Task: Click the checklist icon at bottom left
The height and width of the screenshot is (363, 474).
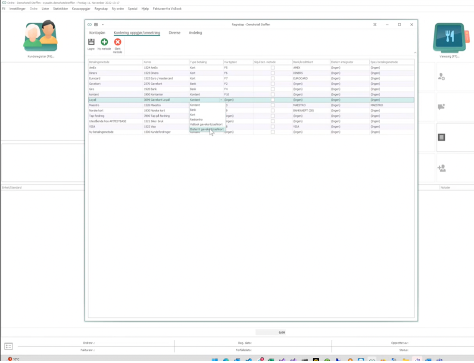Action: (x=9, y=346)
